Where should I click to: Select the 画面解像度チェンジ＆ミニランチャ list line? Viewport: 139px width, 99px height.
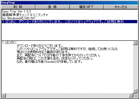tap(25, 15)
